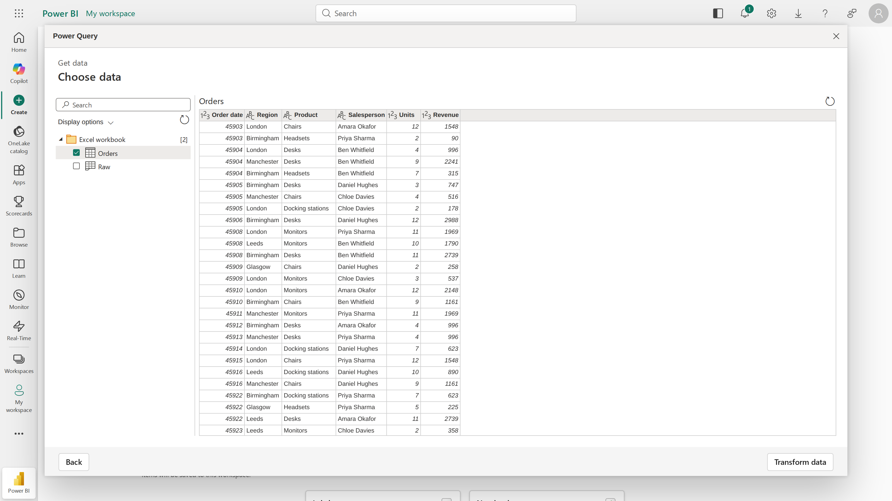The image size is (892, 501).
Task: Open Real-Time hub icon
Action: [19, 326]
